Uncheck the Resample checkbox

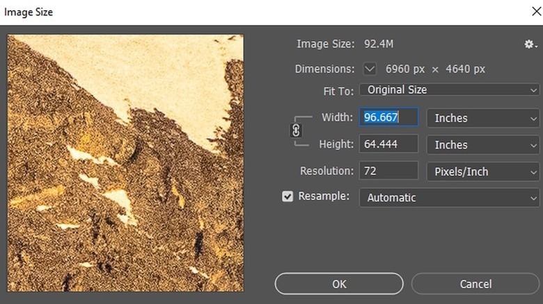point(288,196)
